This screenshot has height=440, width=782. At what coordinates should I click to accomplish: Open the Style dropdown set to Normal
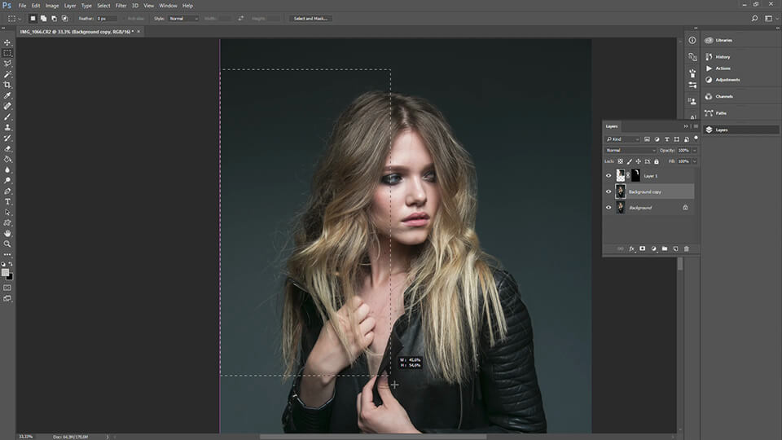point(183,19)
